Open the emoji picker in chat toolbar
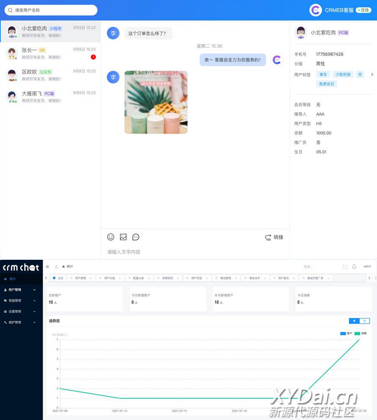 click(111, 237)
